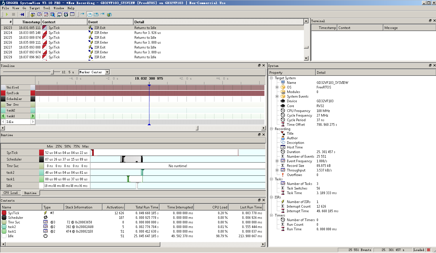
Task: Click the blue timeline cursor marker top
Action: point(149,85)
